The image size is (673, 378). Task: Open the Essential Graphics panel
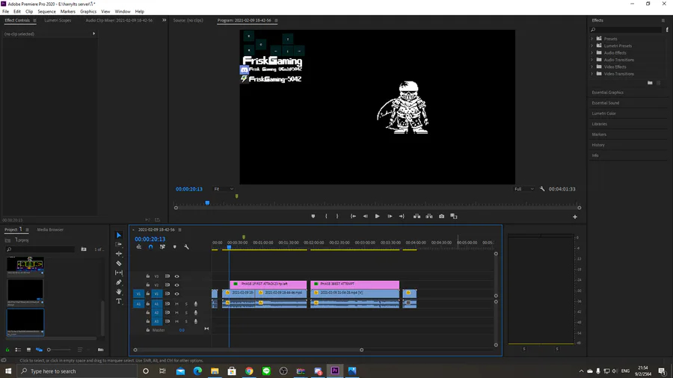pyautogui.click(x=607, y=93)
